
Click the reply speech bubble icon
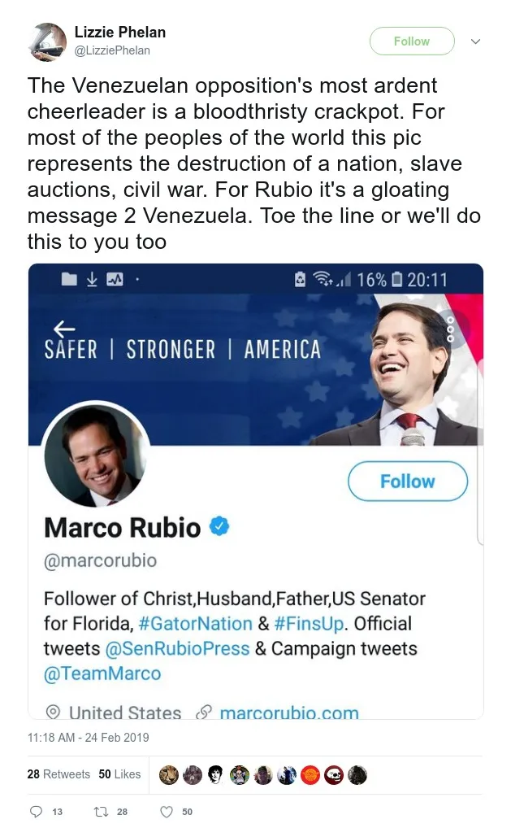tap(35, 811)
